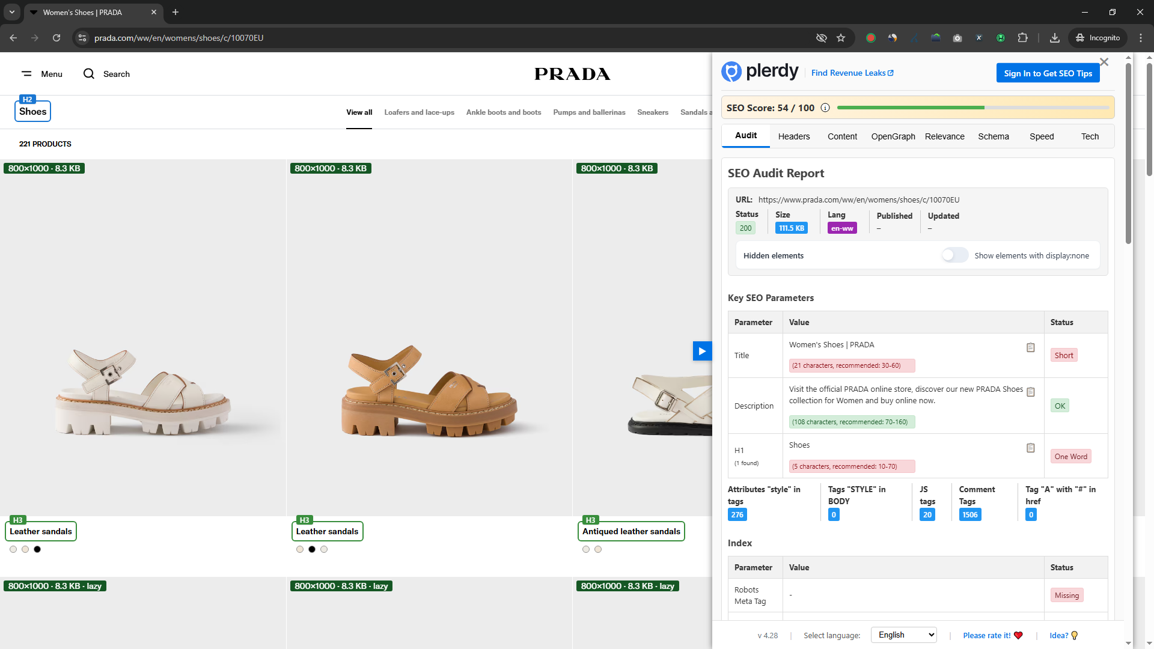This screenshot has width=1154, height=649.
Task: Open the Schema tab
Action: [993, 136]
